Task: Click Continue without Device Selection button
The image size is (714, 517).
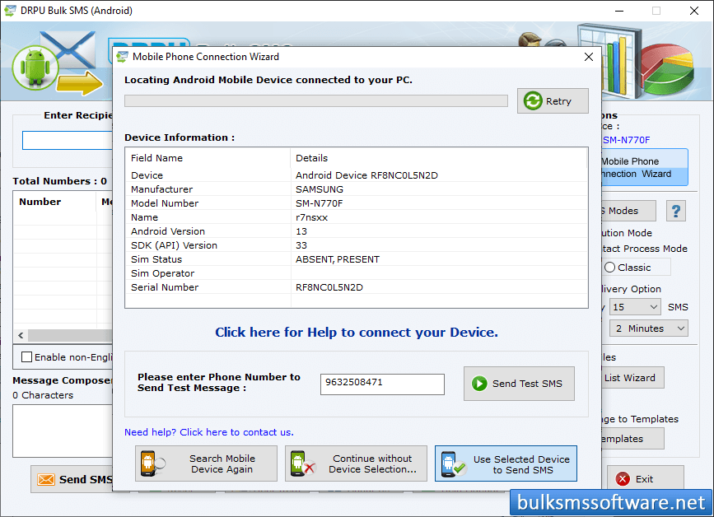Action: click(356, 463)
